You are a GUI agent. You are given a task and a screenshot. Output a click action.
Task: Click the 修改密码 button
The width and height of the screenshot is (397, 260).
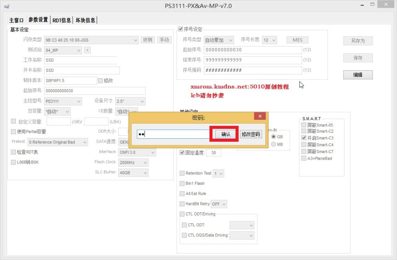pos(251,134)
